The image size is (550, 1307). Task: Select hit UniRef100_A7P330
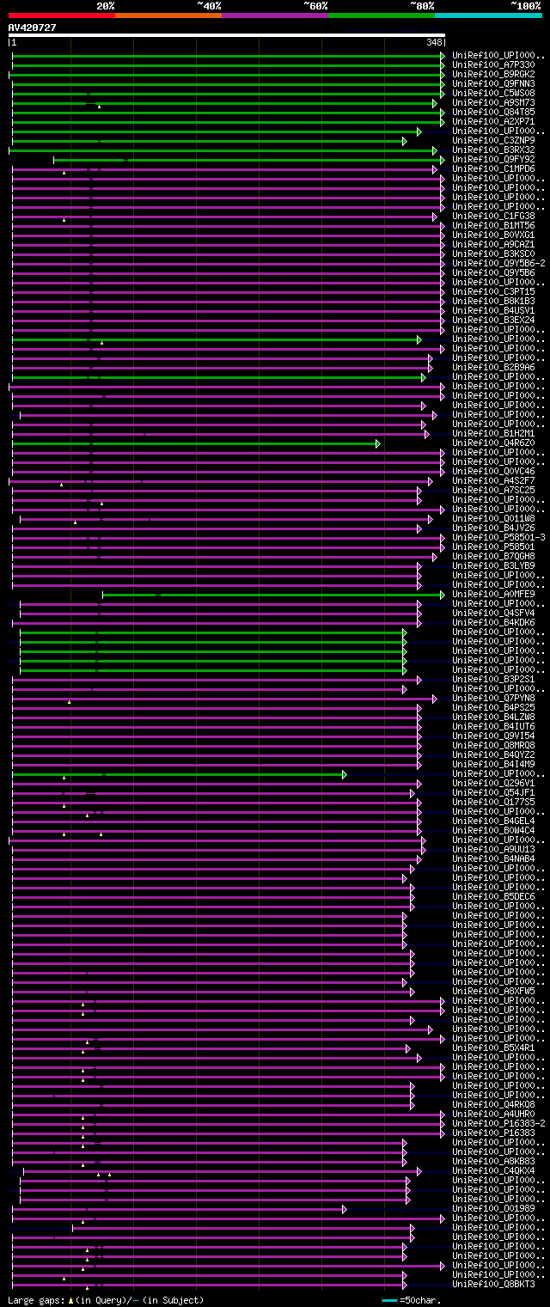click(493, 64)
